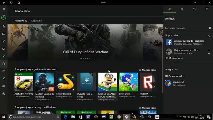Click the picture icon next to refresh
The image size is (213, 120).
[x=19, y=3]
